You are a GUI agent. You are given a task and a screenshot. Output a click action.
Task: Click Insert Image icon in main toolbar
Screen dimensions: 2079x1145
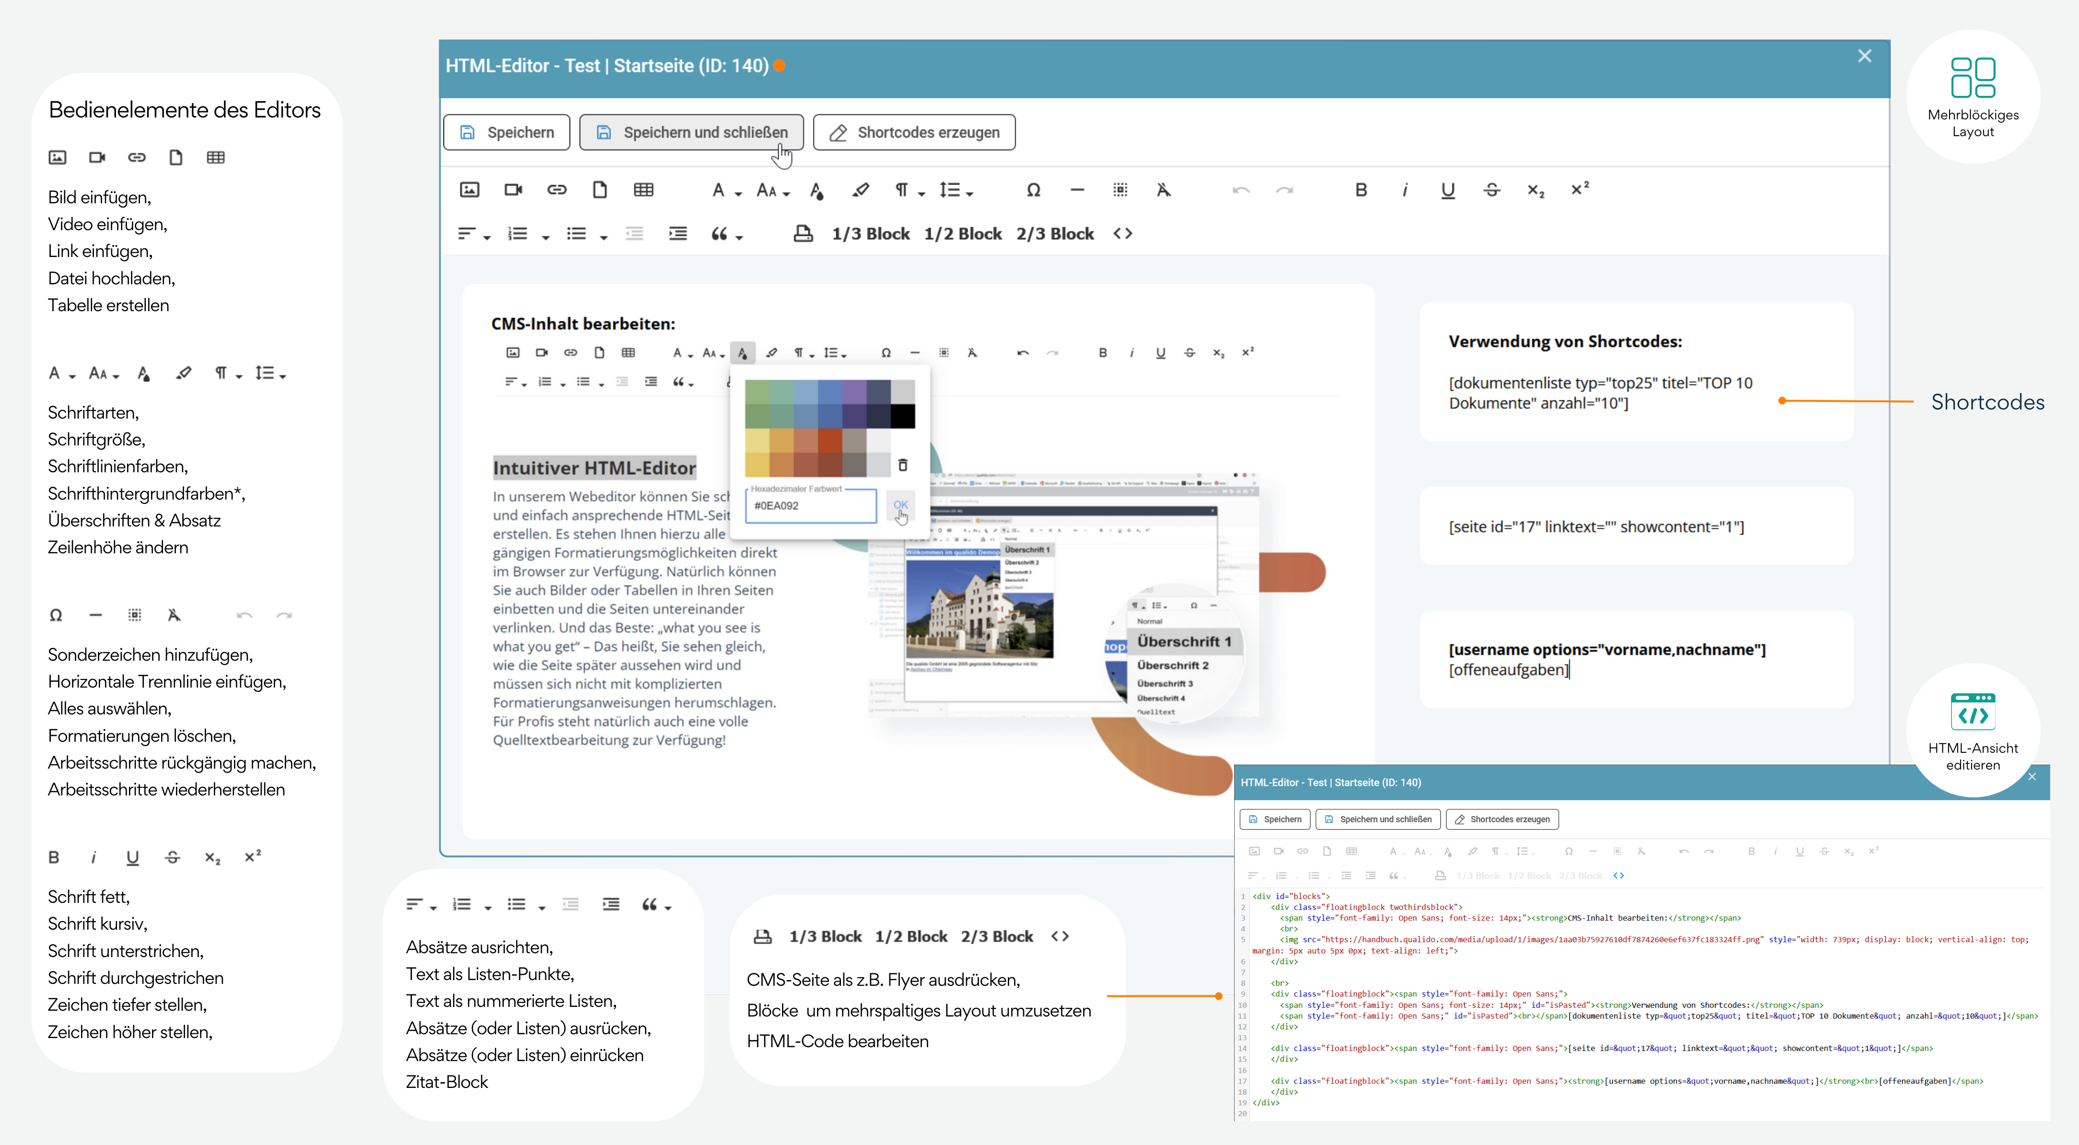coord(469,189)
